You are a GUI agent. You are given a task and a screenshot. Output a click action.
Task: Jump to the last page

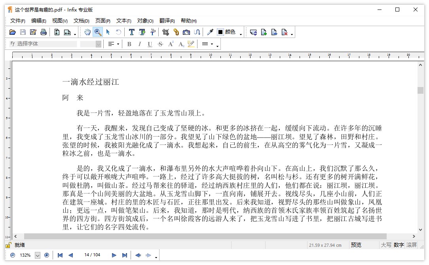[x=124, y=255]
